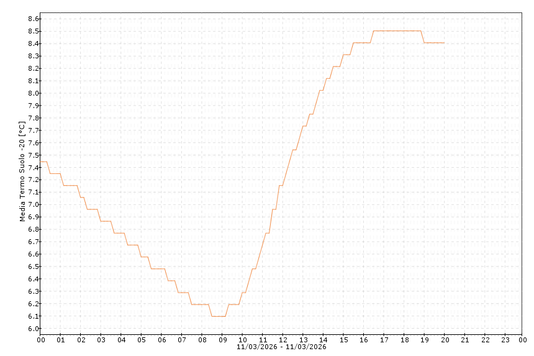Viewport: 534px width, 356px height.
Task: Click the 23 hour x-axis label
Action: [505, 340]
